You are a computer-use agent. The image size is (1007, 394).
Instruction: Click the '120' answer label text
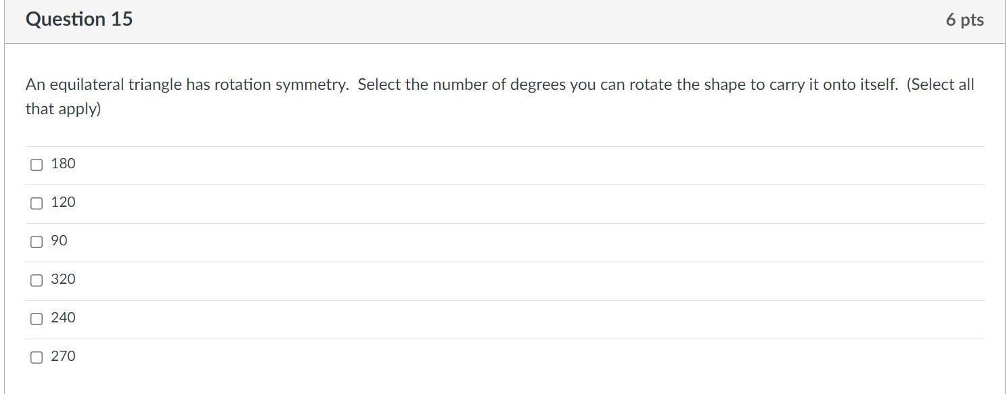tap(63, 202)
